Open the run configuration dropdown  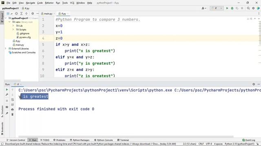coord(217,8)
